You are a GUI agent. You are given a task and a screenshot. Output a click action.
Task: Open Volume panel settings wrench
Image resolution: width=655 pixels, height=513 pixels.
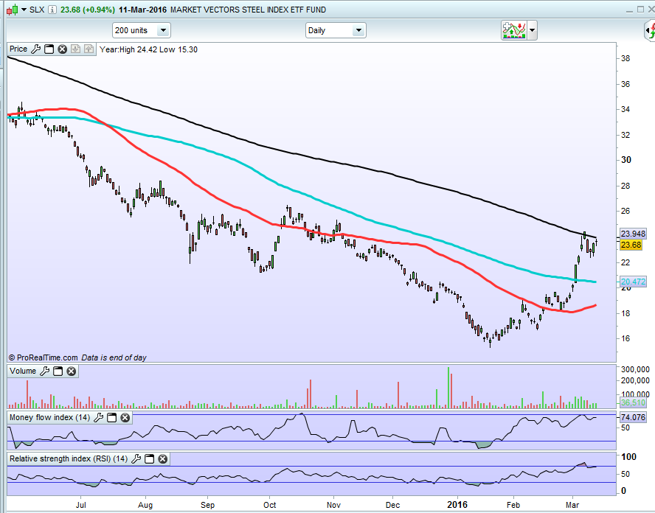coord(45,371)
